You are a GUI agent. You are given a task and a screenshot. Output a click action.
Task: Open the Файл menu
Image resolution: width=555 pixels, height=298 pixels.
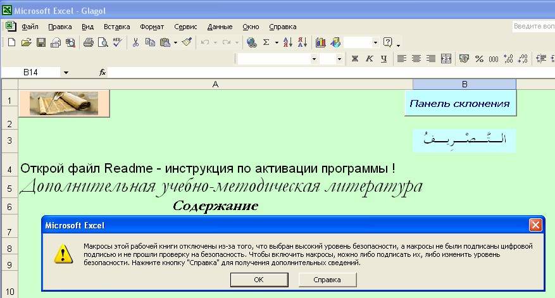[x=30, y=27]
